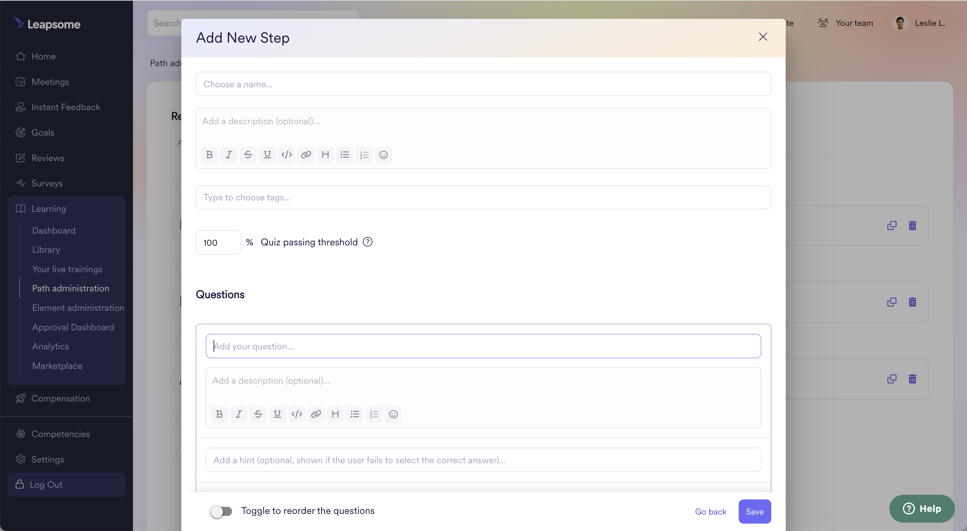This screenshot has height=531, width=967.
Task: Open the tags chooser field
Action: [483, 197]
